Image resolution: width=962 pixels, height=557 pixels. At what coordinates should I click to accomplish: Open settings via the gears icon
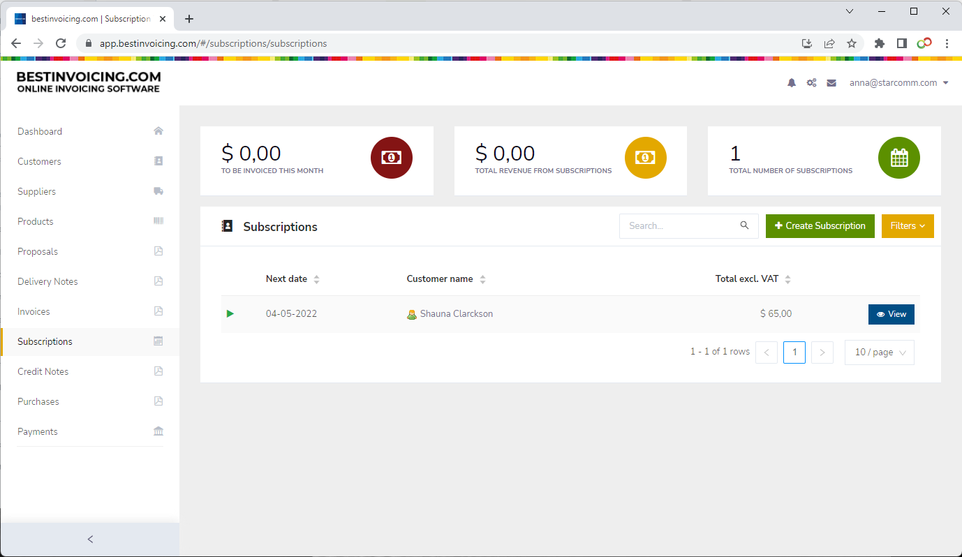pyautogui.click(x=811, y=83)
